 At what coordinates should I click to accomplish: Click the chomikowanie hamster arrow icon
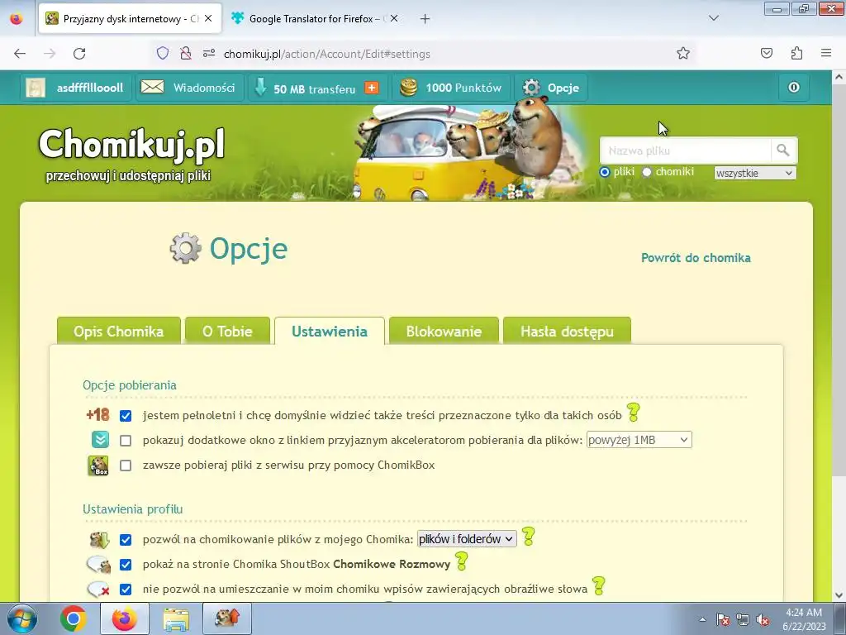coord(100,539)
